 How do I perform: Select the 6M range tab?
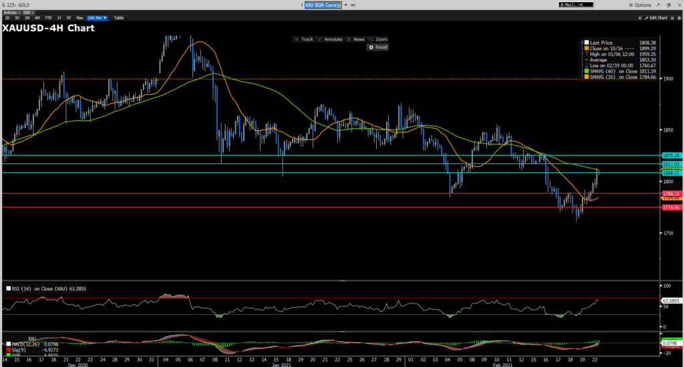point(37,18)
